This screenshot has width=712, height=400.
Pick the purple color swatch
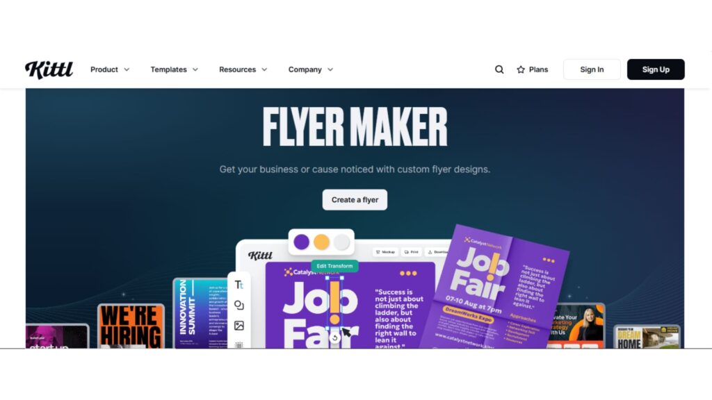click(x=302, y=242)
